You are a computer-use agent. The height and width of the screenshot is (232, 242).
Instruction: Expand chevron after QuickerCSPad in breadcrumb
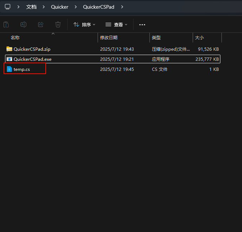(x=122, y=7)
